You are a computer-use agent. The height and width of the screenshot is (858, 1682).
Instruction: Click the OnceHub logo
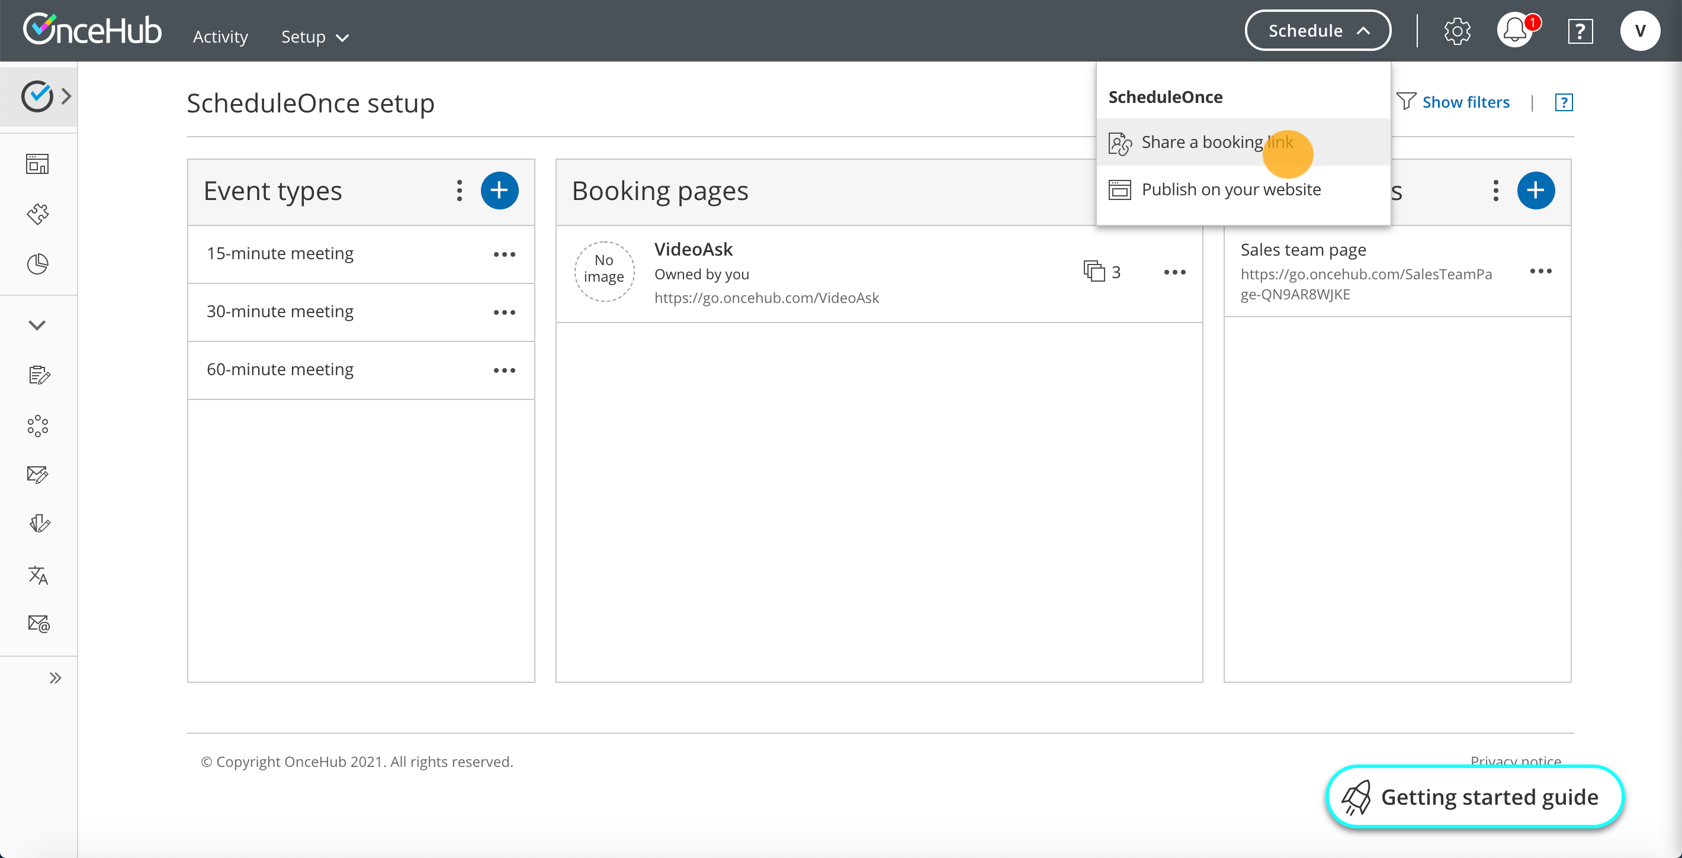coord(92,30)
